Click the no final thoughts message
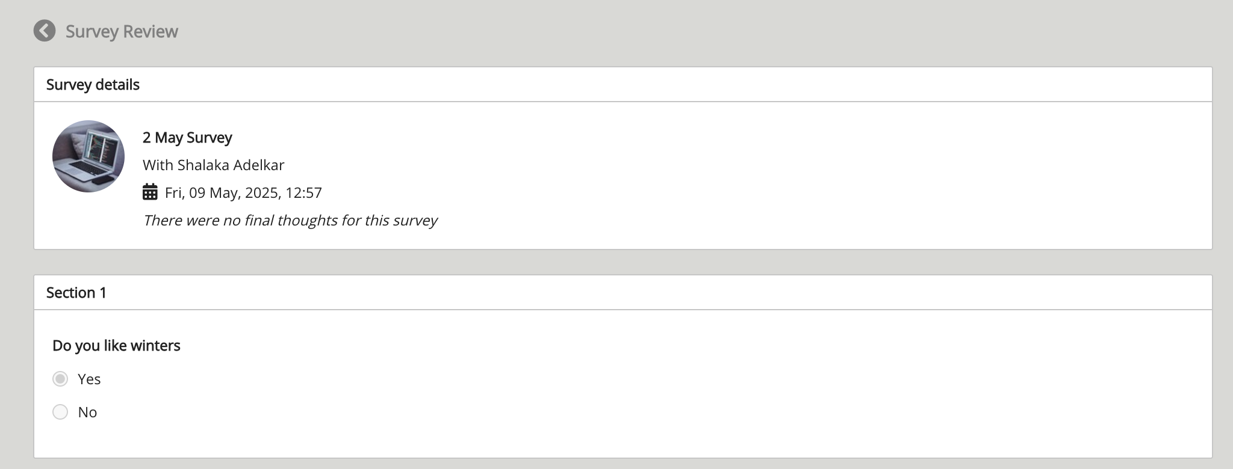 pyautogui.click(x=290, y=220)
